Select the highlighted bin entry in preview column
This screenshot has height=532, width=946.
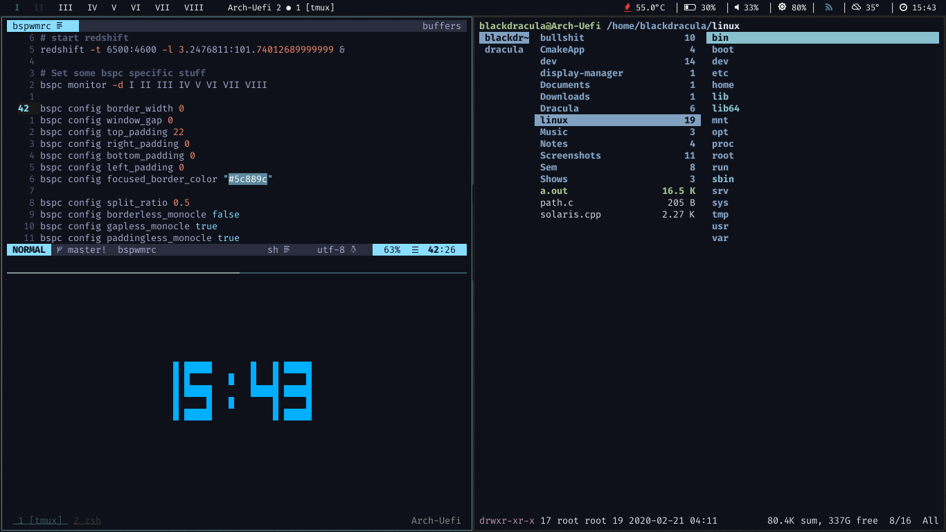tap(823, 37)
